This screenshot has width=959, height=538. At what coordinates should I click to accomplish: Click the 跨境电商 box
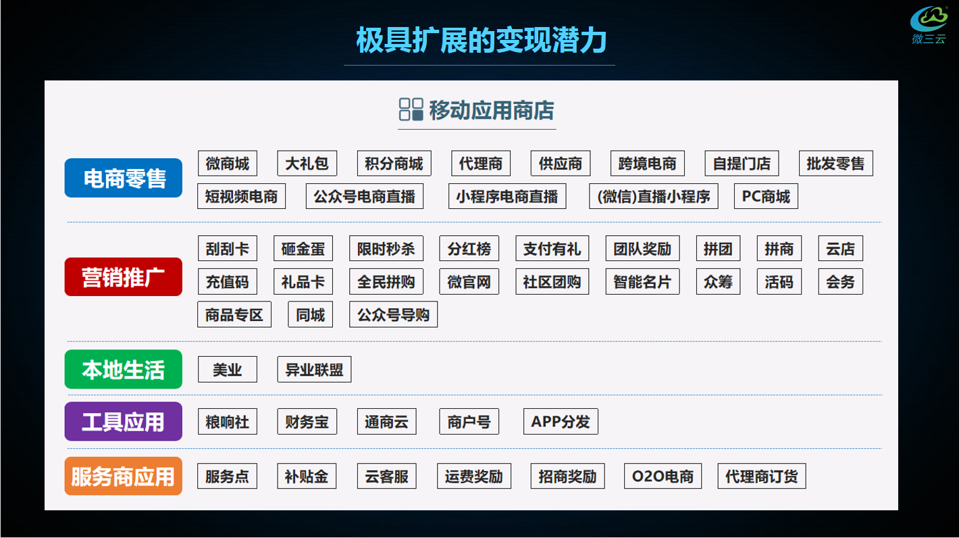648,164
